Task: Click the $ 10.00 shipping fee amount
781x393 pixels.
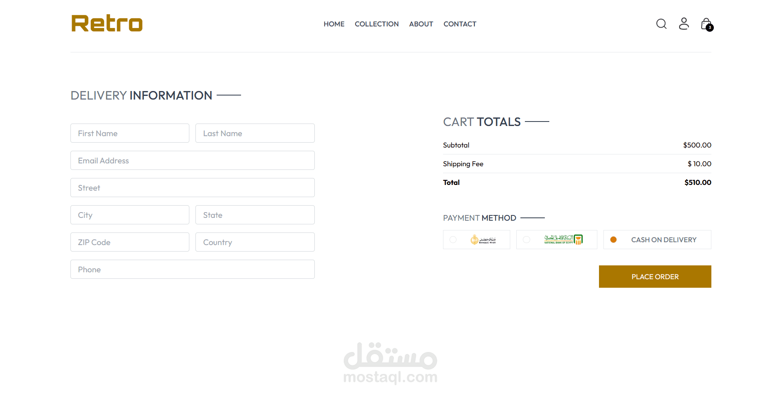Action: 699,164
